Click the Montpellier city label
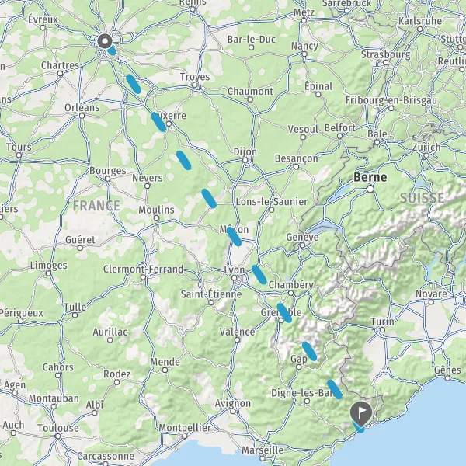 pos(185,428)
